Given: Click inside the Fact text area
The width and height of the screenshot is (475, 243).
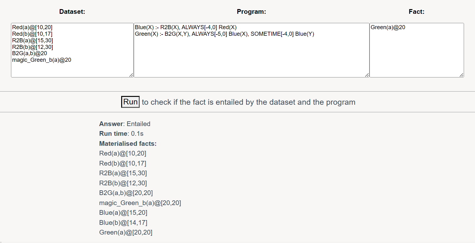Looking at the screenshot, I should click(x=417, y=50).
